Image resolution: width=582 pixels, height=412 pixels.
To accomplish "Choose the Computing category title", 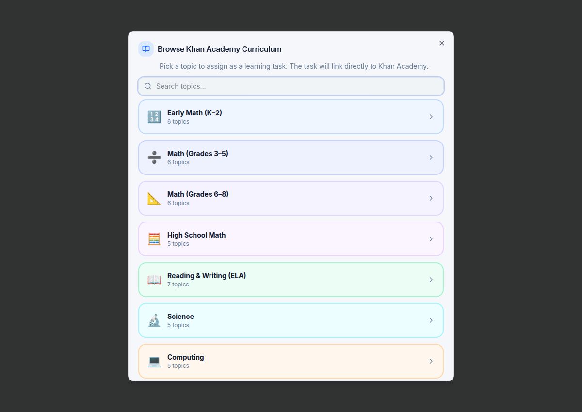I will point(186,357).
